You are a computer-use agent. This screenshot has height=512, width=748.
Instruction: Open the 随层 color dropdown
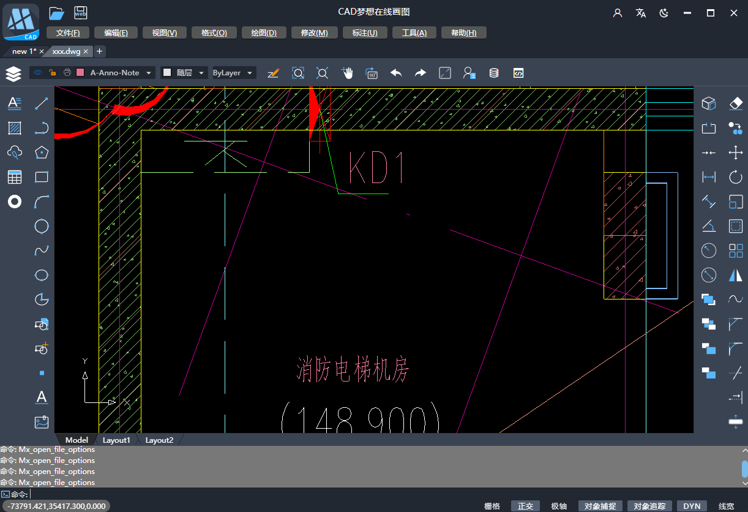coord(184,73)
